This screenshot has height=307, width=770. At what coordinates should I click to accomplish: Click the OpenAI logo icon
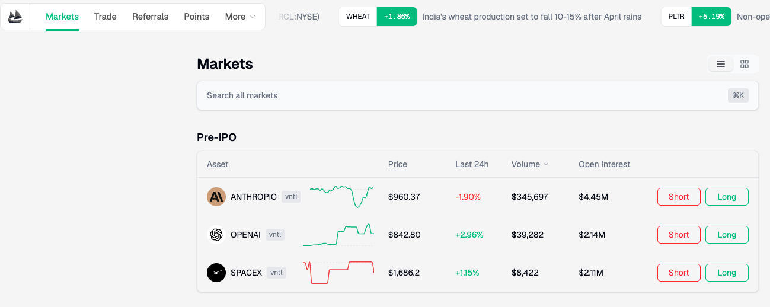pyautogui.click(x=216, y=235)
